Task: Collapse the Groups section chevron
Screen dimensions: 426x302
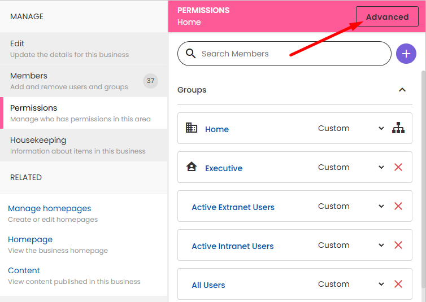Action: click(x=402, y=90)
